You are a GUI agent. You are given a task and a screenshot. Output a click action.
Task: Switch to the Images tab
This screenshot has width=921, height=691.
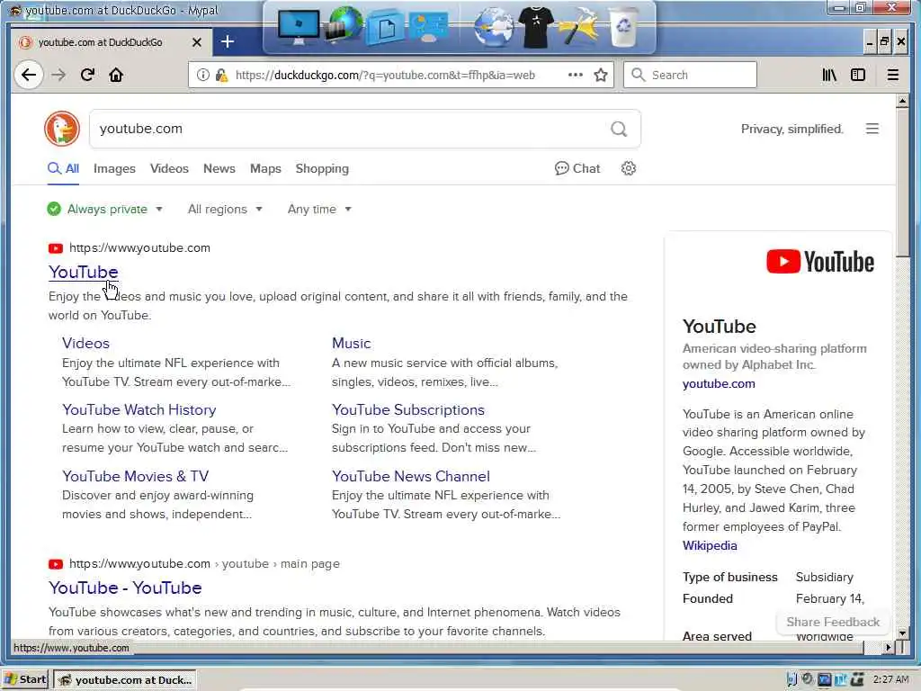pyautogui.click(x=114, y=168)
